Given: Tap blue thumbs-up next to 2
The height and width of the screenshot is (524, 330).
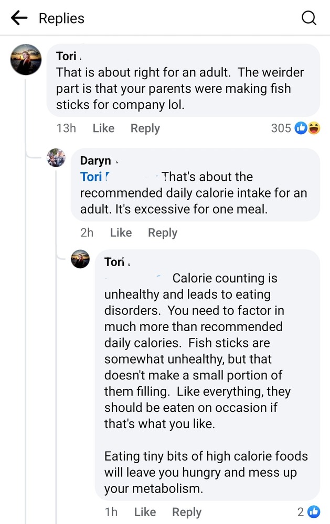Looking at the screenshot, I should [314, 512].
